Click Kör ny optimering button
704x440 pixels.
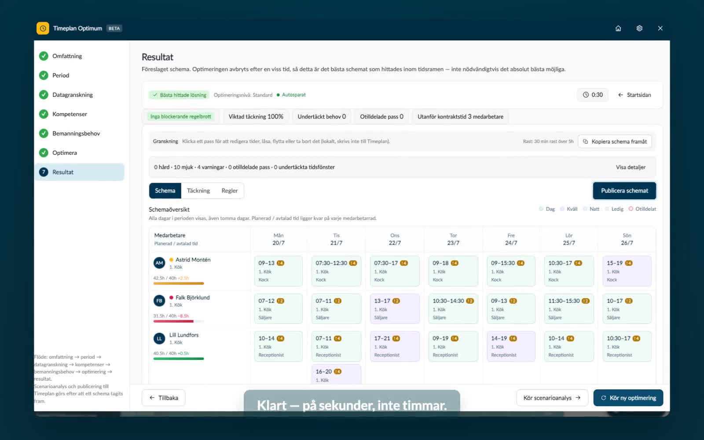click(628, 398)
